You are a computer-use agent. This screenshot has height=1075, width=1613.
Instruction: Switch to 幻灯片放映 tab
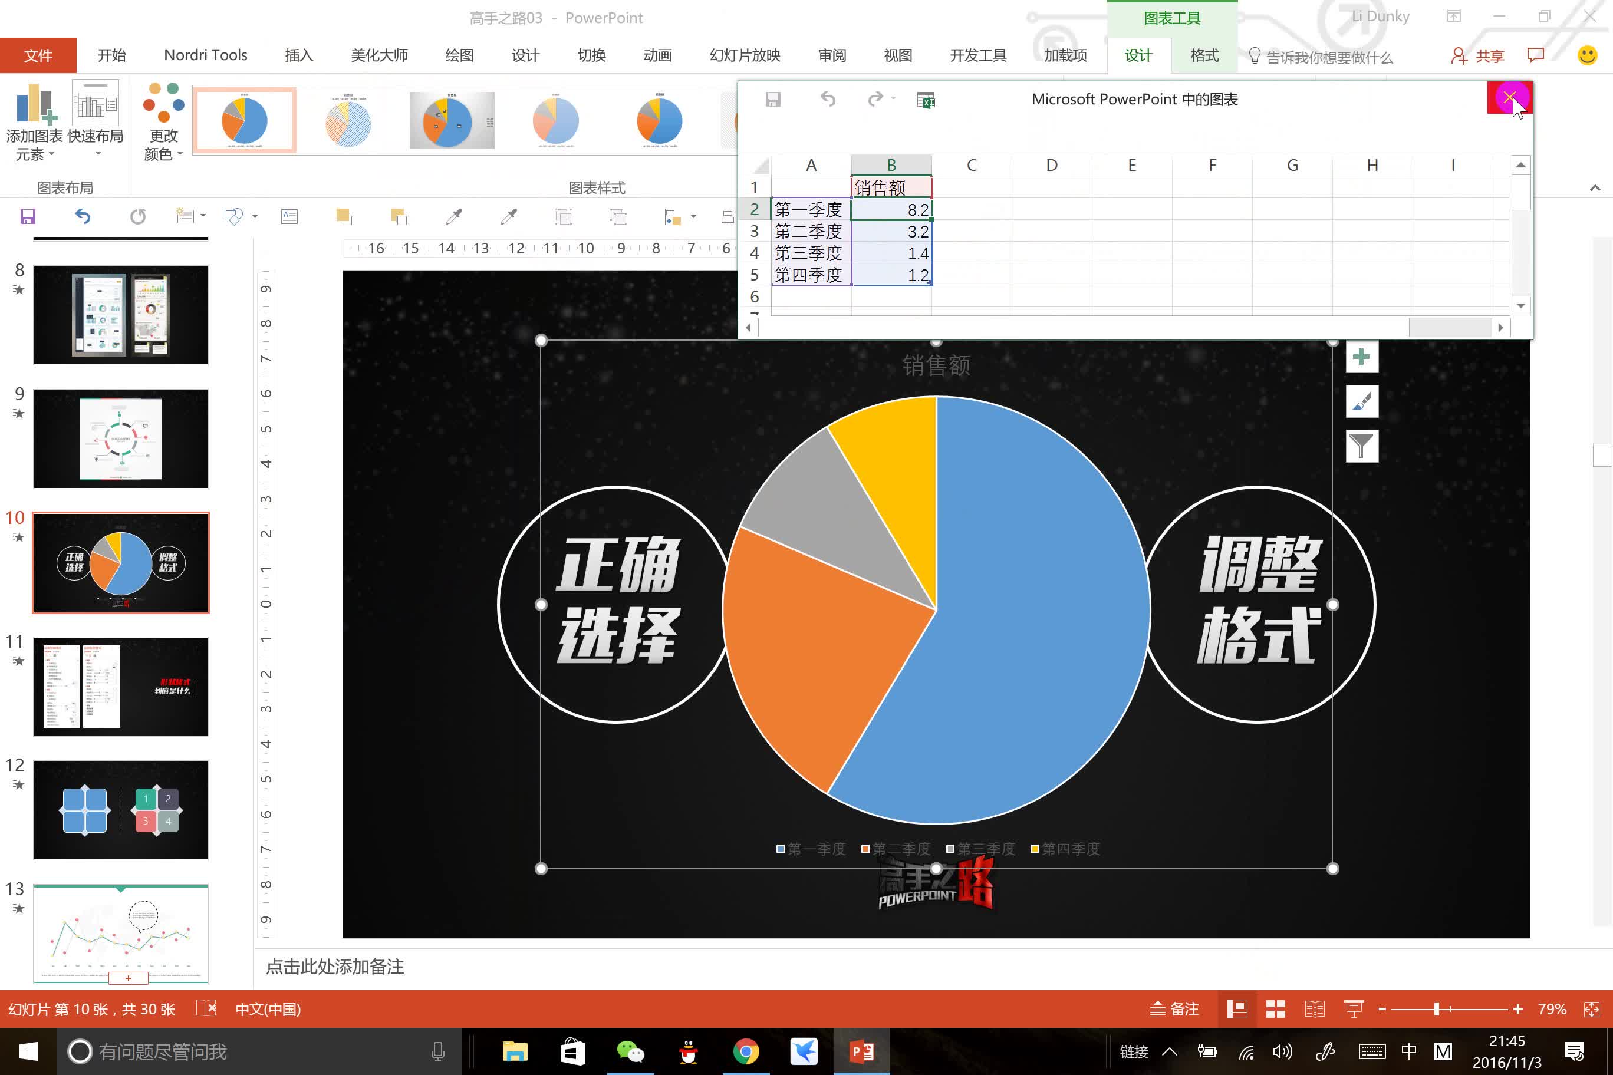point(745,55)
